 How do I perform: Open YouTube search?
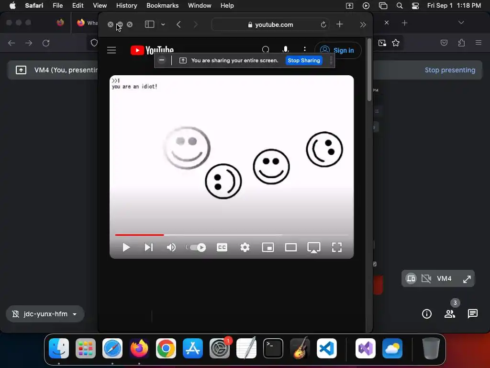pos(266,50)
